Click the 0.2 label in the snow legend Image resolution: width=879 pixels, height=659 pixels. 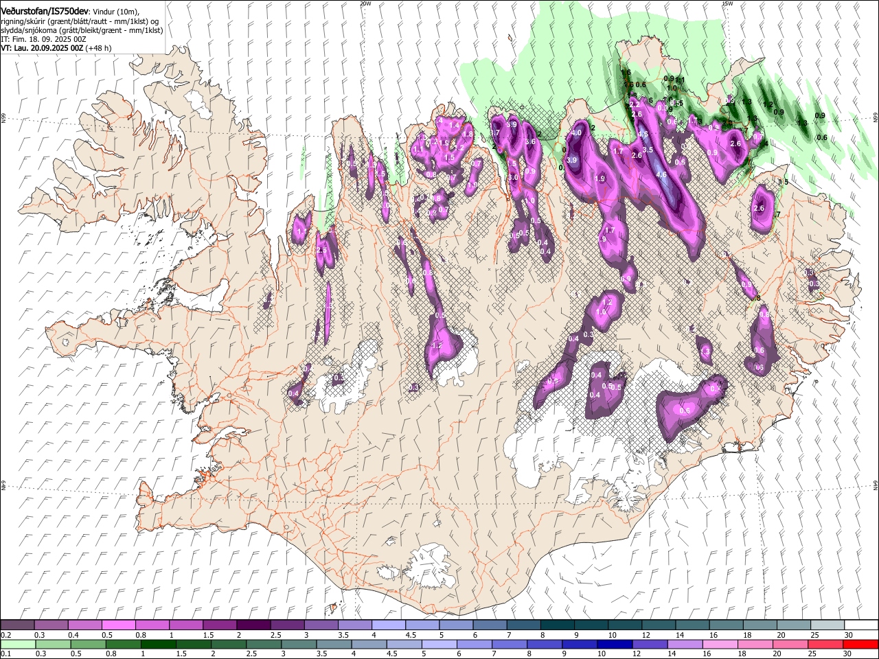point(5,635)
